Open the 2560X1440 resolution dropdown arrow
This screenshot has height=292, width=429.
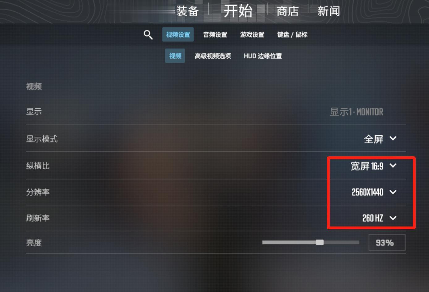coord(393,192)
